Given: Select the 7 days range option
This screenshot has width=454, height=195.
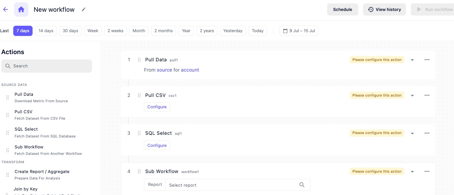Looking at the screenshot, I should tap(23, 31).
